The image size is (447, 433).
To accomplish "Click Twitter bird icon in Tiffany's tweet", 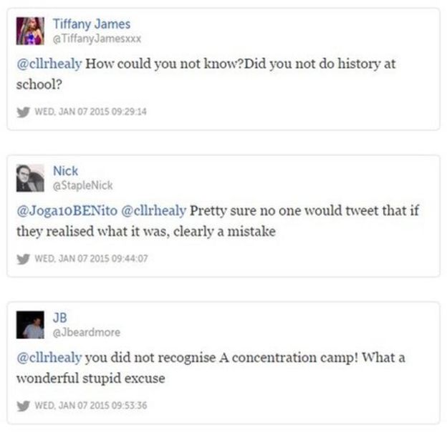I will click(x=22, y=111).
